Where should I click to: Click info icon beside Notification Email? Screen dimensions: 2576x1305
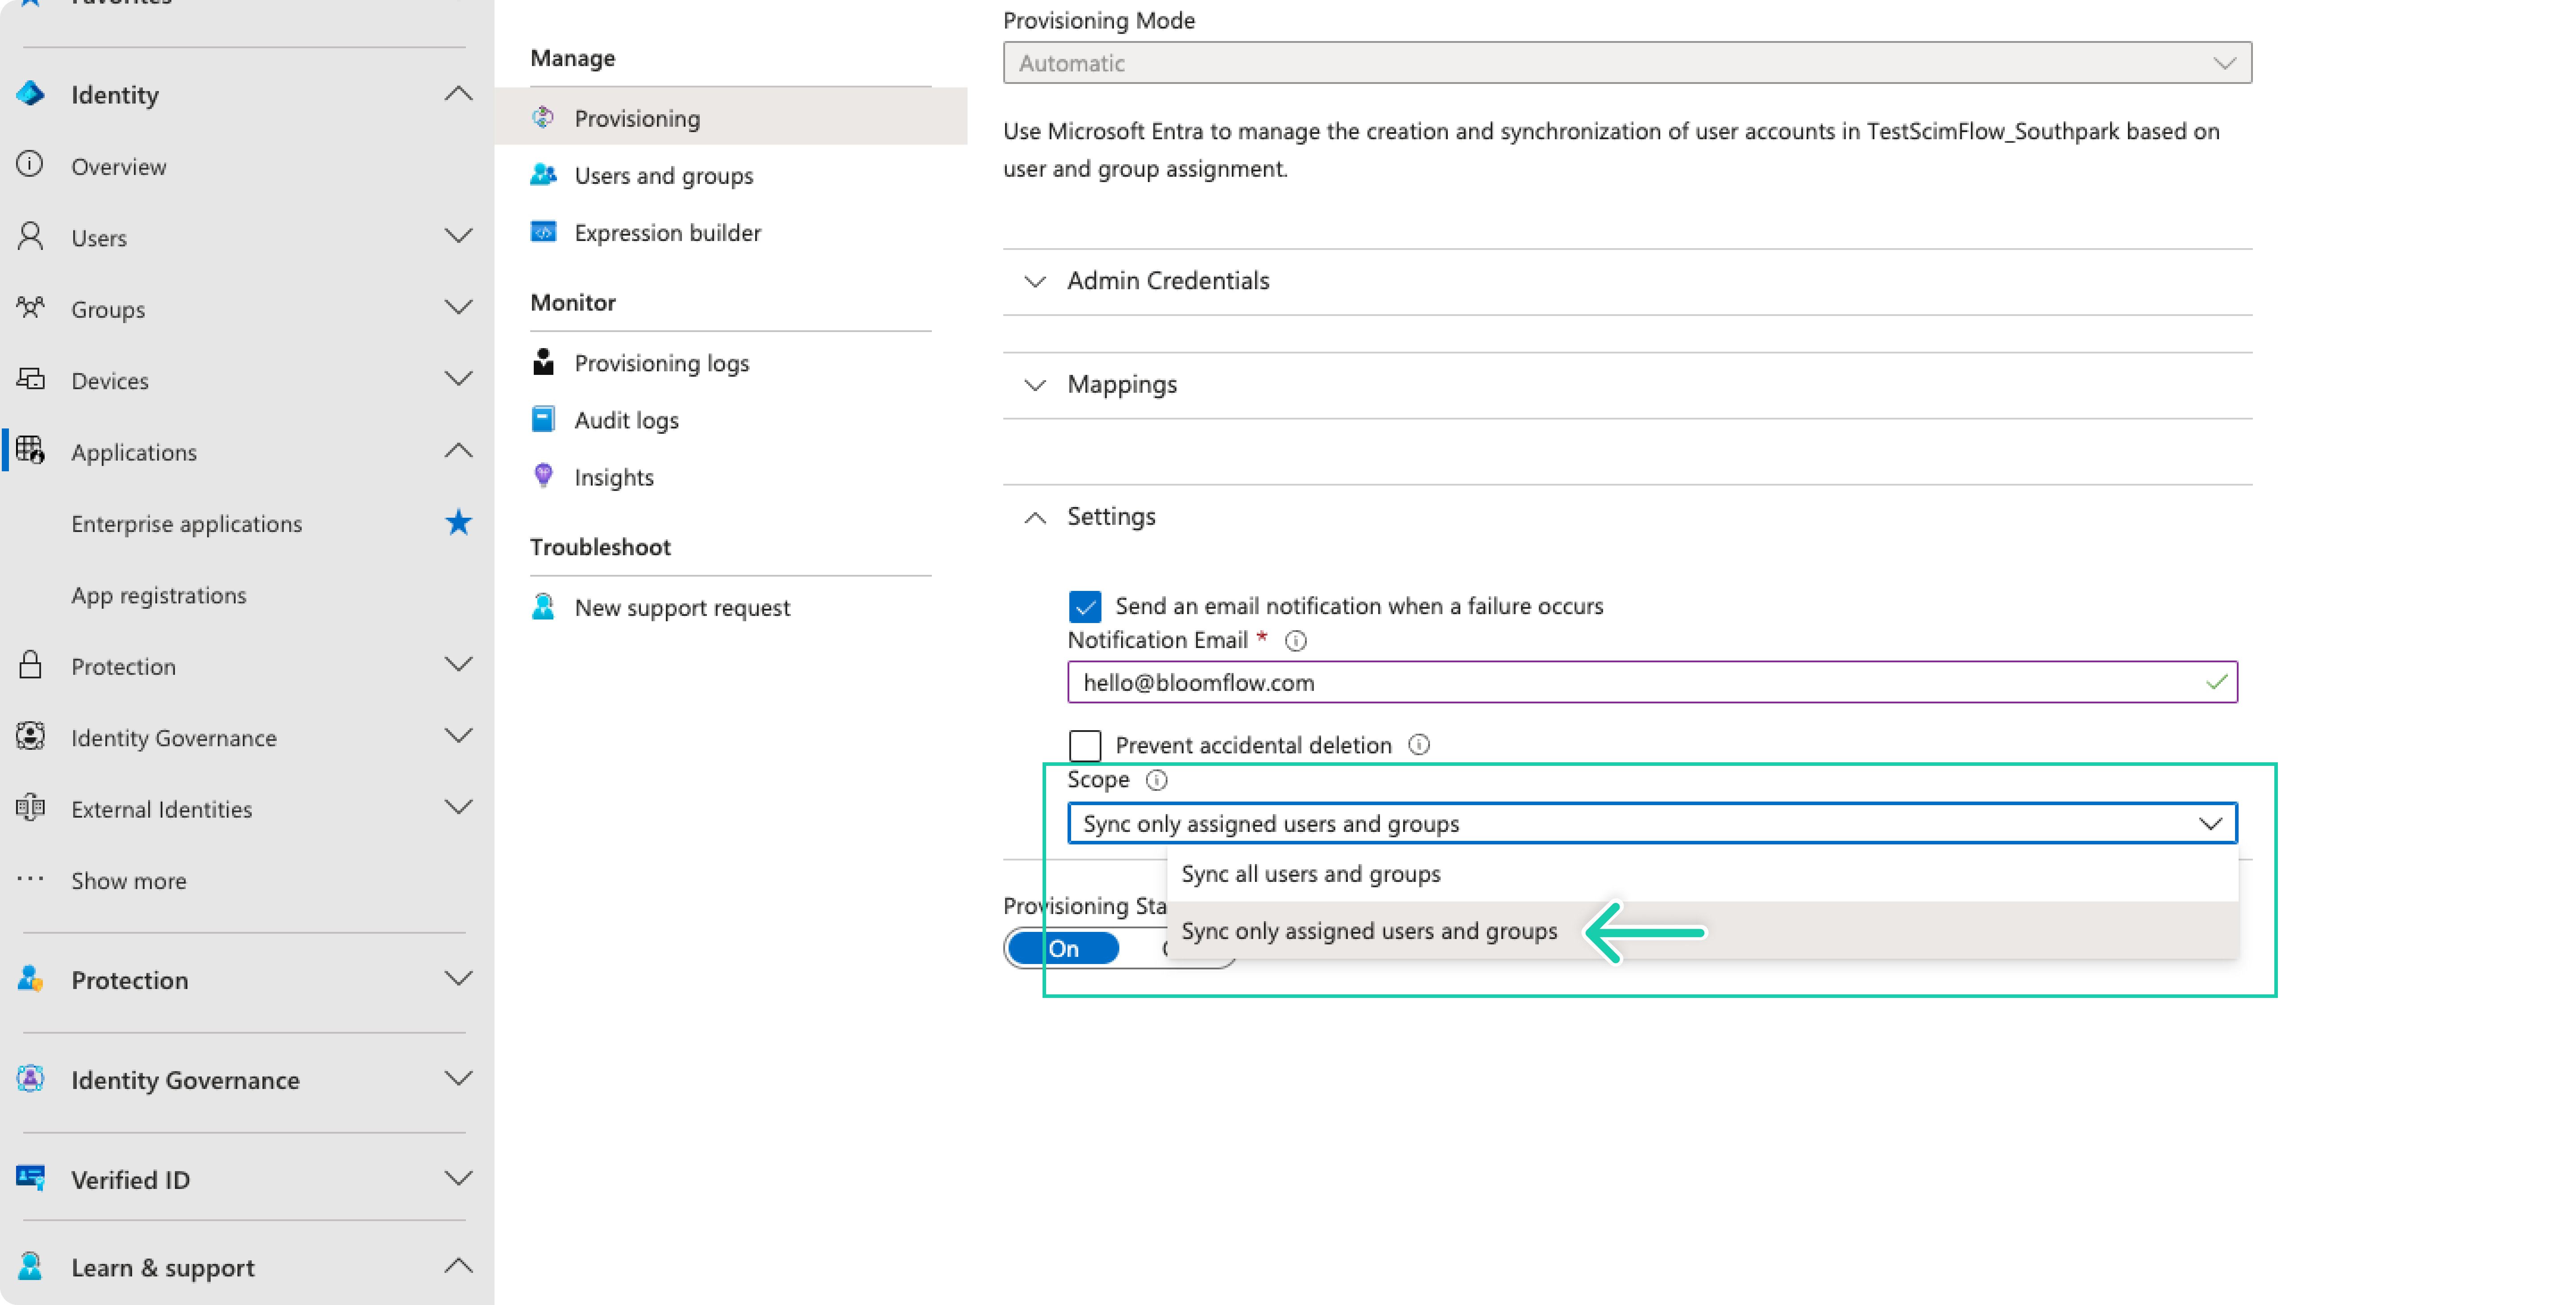tap(1295, 640)
